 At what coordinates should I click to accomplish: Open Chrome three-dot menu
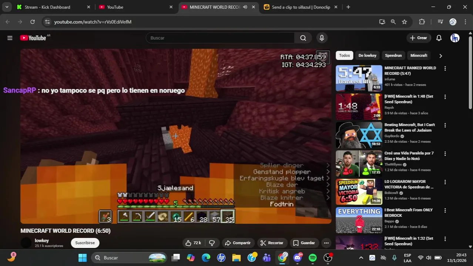coord(465,22)
